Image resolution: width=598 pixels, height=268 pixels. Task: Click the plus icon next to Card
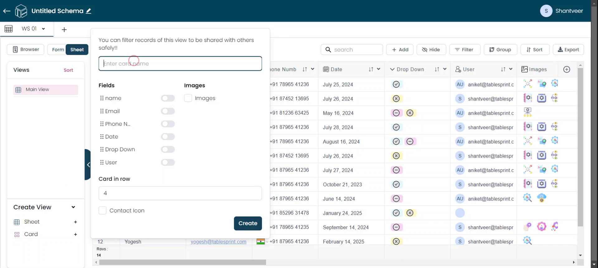coord(75,234)
